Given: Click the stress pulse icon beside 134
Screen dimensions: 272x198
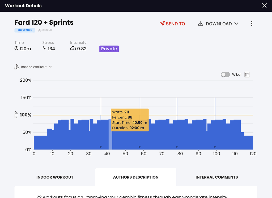Looking at the screenshot, I should 44,49.
